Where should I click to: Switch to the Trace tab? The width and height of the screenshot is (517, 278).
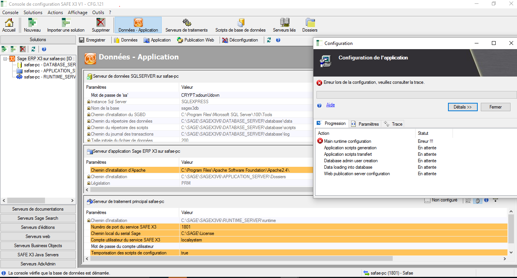393,124
